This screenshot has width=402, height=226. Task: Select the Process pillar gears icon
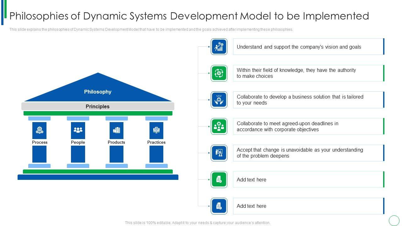pyautogui.click(x=40, y=130)
